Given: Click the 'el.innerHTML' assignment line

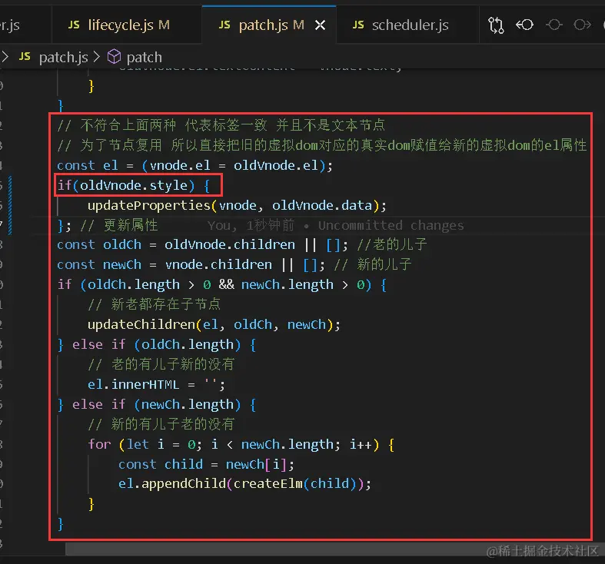Looking at the screenshot, I should [x=156, y=385].
